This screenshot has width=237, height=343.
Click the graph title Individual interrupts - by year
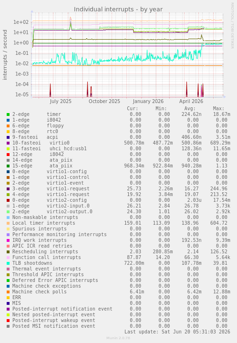pyautogui.click(x=118, y=10)
